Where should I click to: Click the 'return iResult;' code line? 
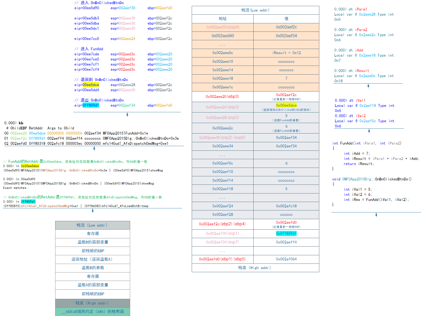tap(359, 164)
